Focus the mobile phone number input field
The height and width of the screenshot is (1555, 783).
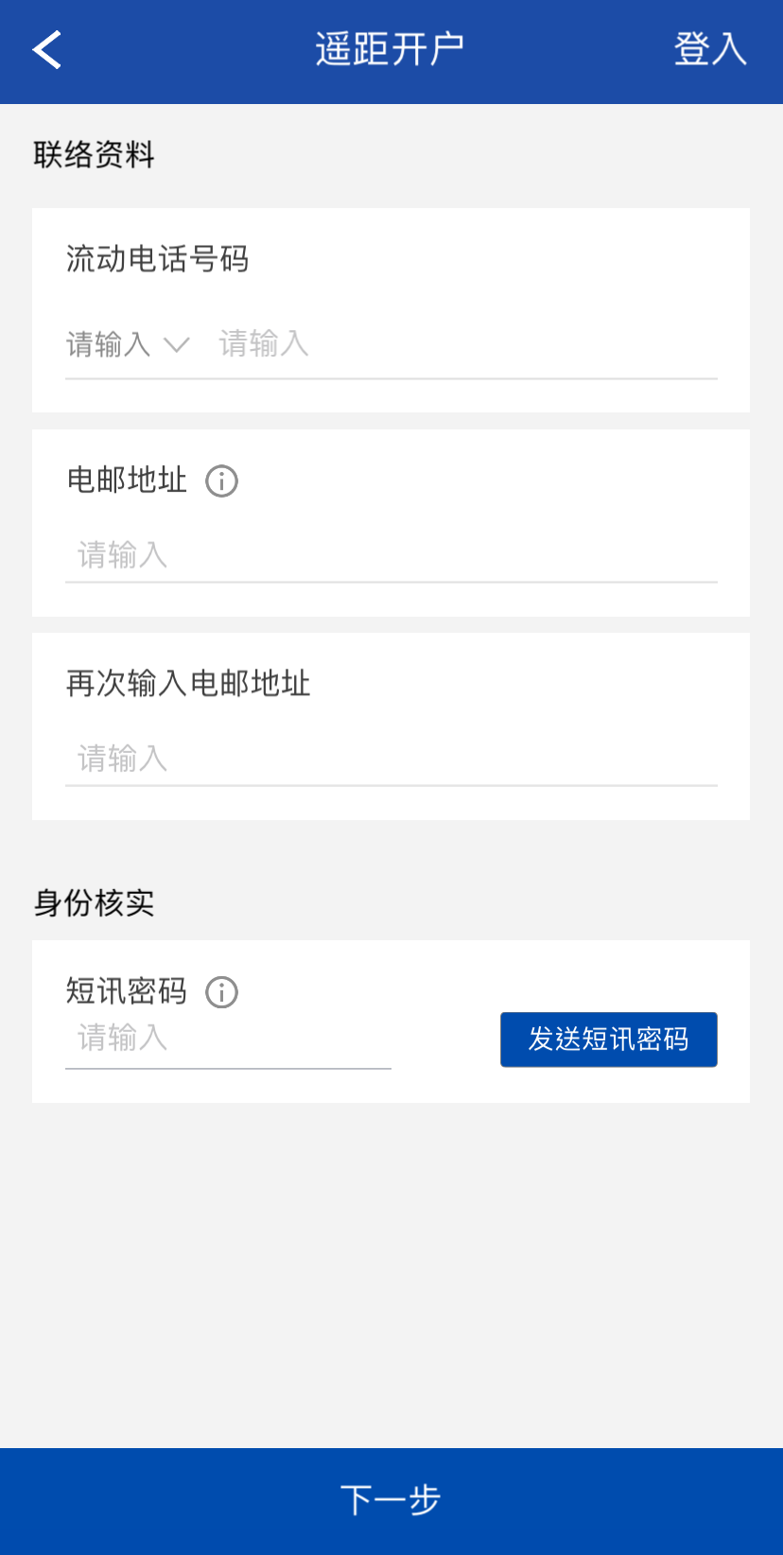(x=463, y=344)
